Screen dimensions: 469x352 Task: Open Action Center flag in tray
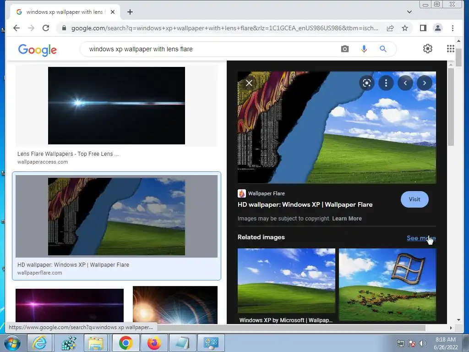412,343
